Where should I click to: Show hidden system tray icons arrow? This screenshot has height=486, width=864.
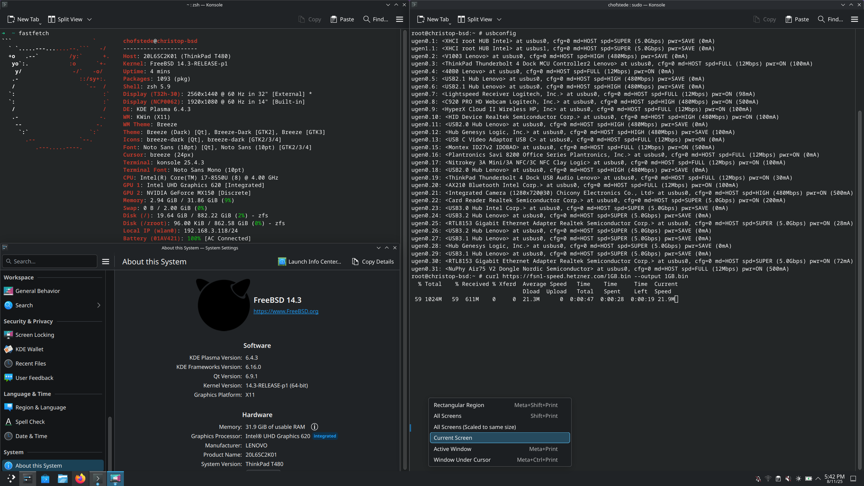pyautogui.click(x=818, y=479)
